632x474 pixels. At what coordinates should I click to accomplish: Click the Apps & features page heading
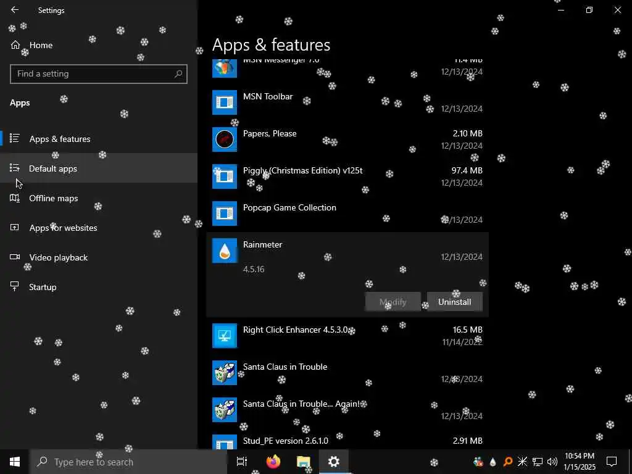tap(272, 44)
